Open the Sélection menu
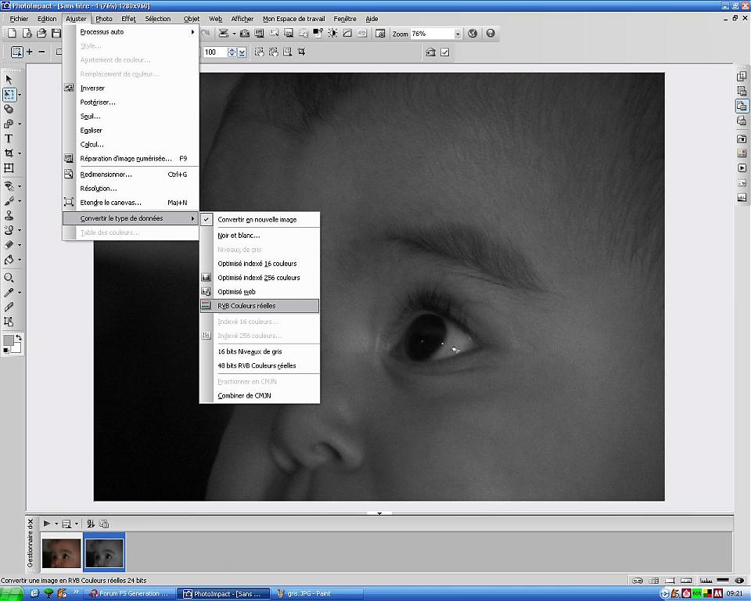Screen dimensions: 751x601 (x=157, y=19)
